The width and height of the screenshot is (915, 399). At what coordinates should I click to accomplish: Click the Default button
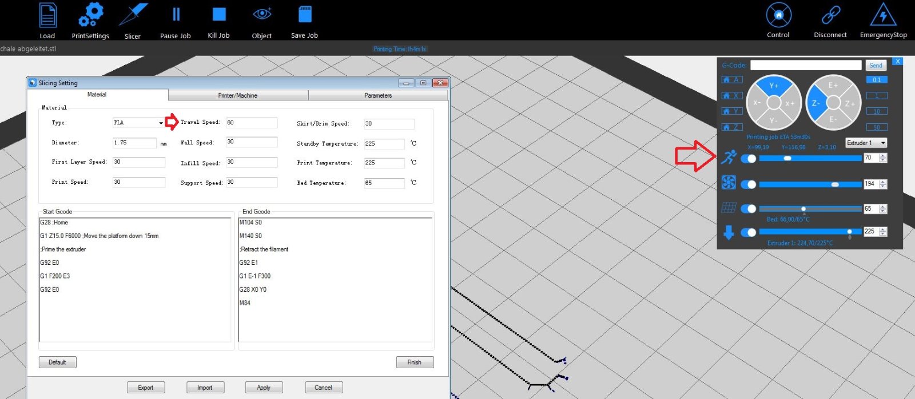point(57,362)
